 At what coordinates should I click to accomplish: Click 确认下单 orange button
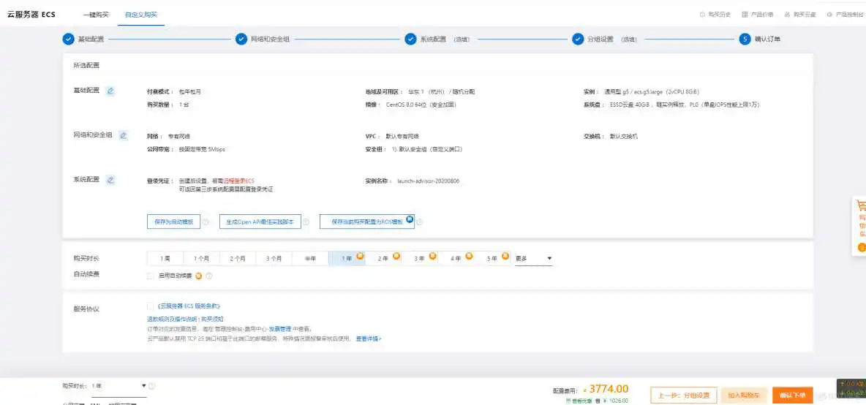[x=793, y=395]
